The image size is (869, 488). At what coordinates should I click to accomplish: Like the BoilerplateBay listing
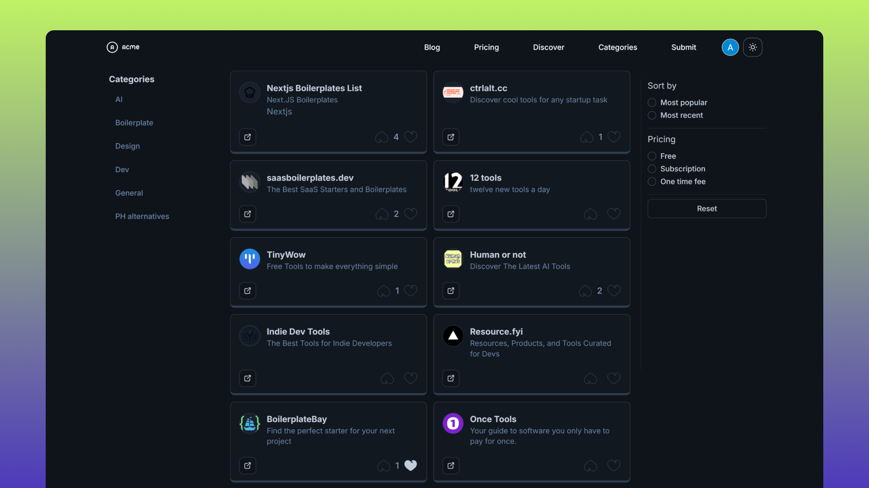pyautogui.click(x=410, y=465)
